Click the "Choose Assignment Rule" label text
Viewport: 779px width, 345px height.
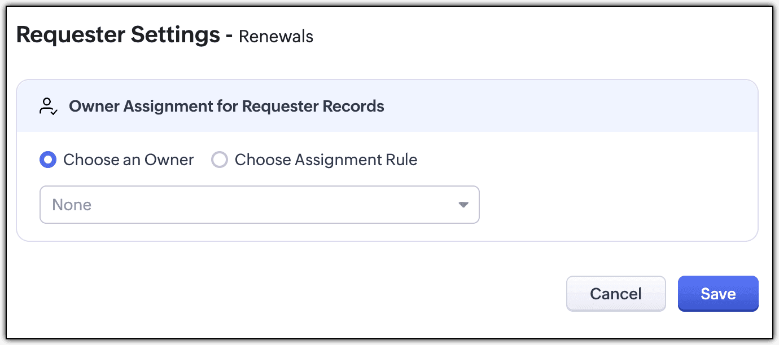pyautogui.click(x=326, y=160)
